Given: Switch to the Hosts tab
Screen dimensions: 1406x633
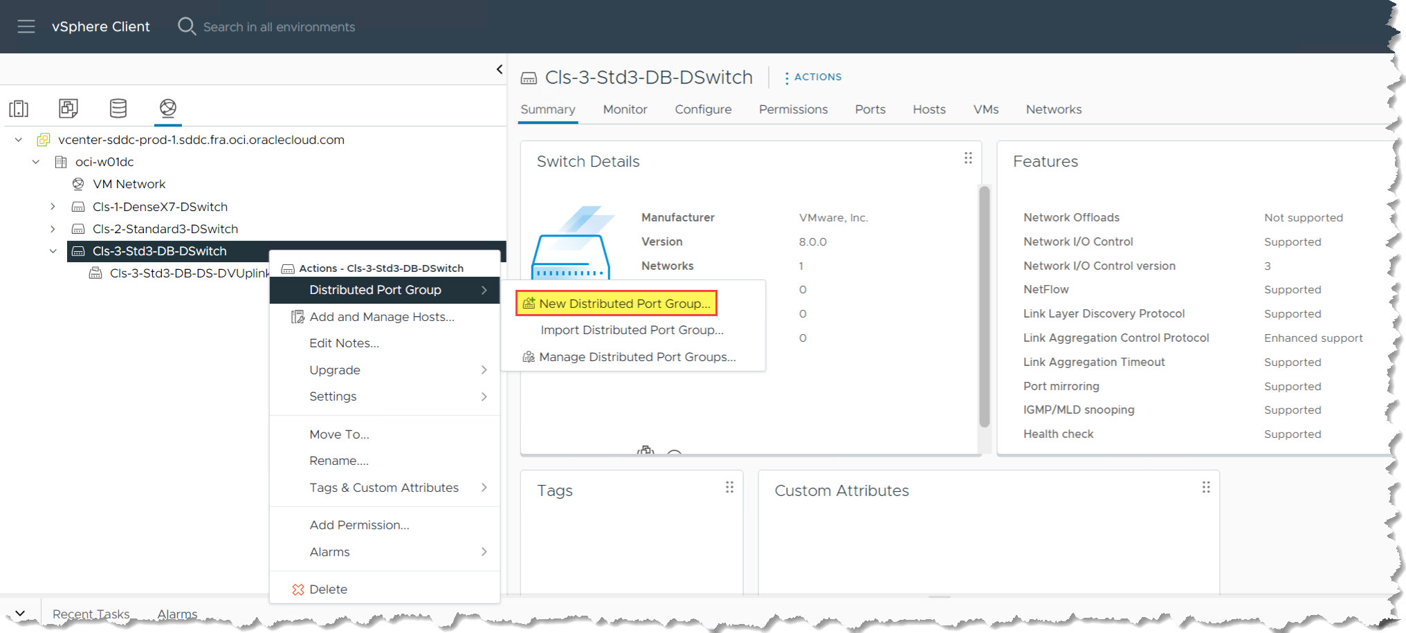Looking at the screenshot, I should (929, 109).
